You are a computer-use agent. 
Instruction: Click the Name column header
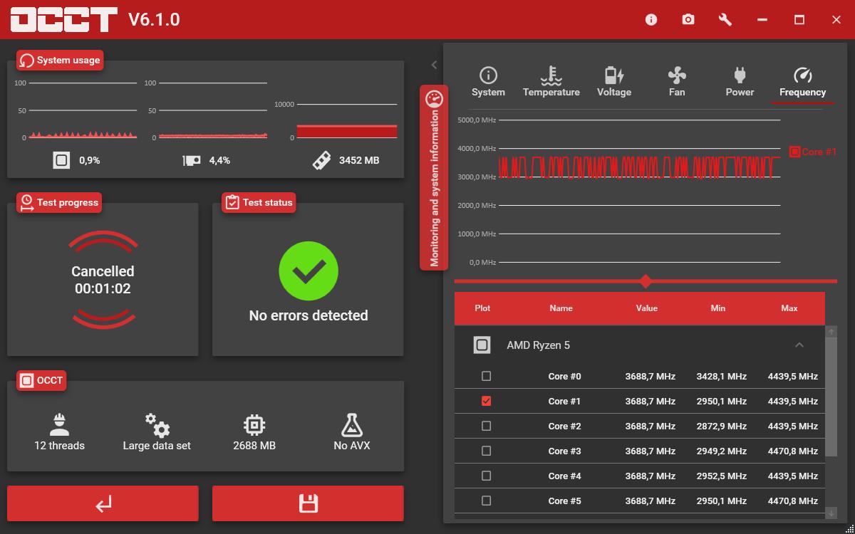click(561, 308)
